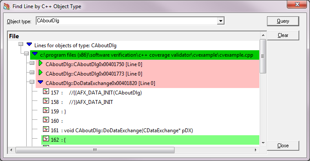
Task: Click the Query button
Action: [x=283, y=21]
